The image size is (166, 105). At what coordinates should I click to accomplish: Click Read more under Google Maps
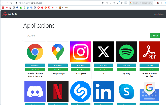point(58,65)
